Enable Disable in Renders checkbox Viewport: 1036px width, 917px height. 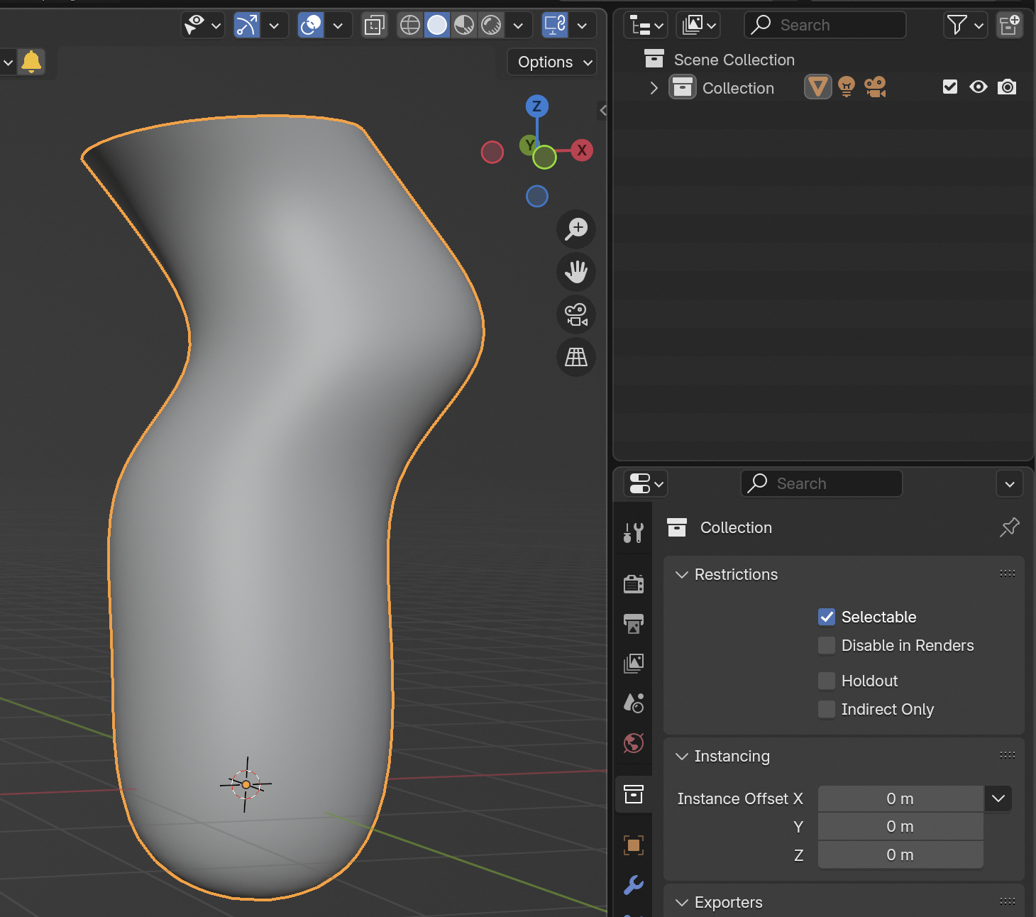coord(827,645)
